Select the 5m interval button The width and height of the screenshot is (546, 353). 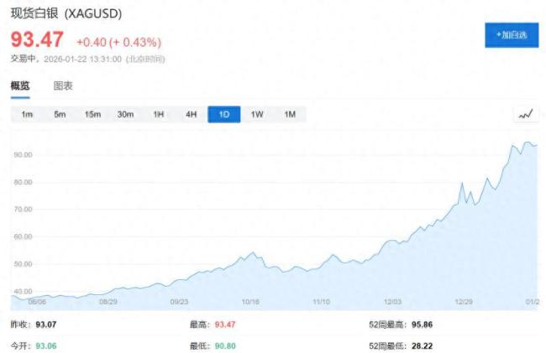pyautogui.click(x=60, y=115)
